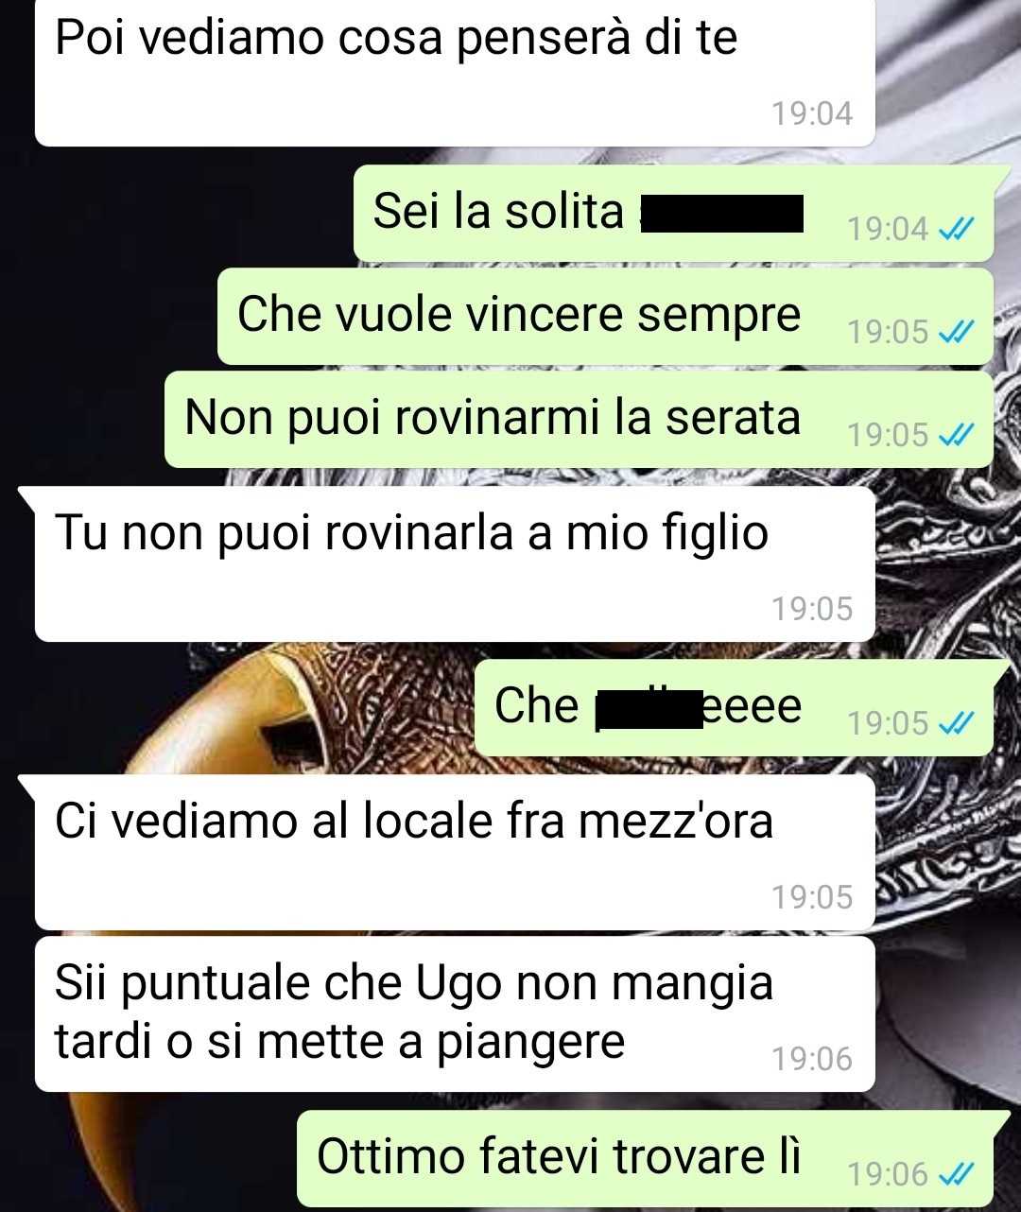
Task: Select message 'Poi vediamo cosa penserà di te'
Action: coord(455,73)
